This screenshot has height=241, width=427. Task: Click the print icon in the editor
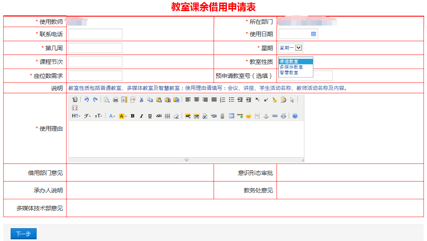[115, 100]
